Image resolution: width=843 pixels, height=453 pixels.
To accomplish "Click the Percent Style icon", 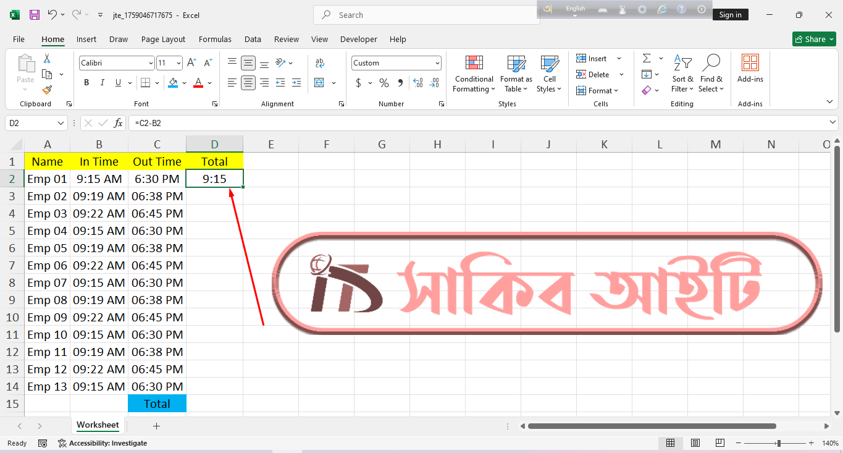I will [384, 83].
